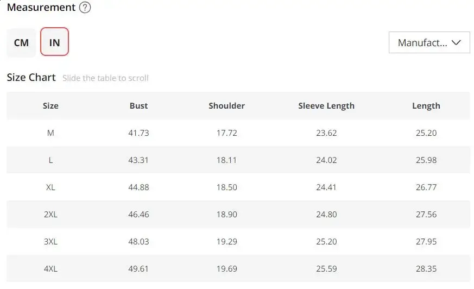Viewport: 474px width, 289px height.
Task: Click the Sleeve Length column header
Action: pyautogui.click(x=326, y=106)
